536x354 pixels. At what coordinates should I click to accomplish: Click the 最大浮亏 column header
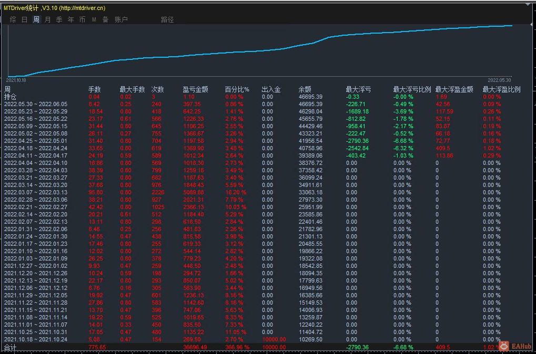358,89
